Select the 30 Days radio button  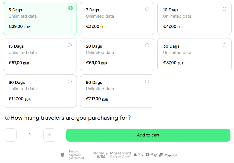click(224, 45)
